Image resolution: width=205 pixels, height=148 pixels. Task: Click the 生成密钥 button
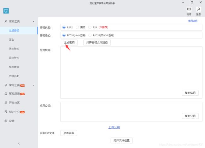(69, 43)
